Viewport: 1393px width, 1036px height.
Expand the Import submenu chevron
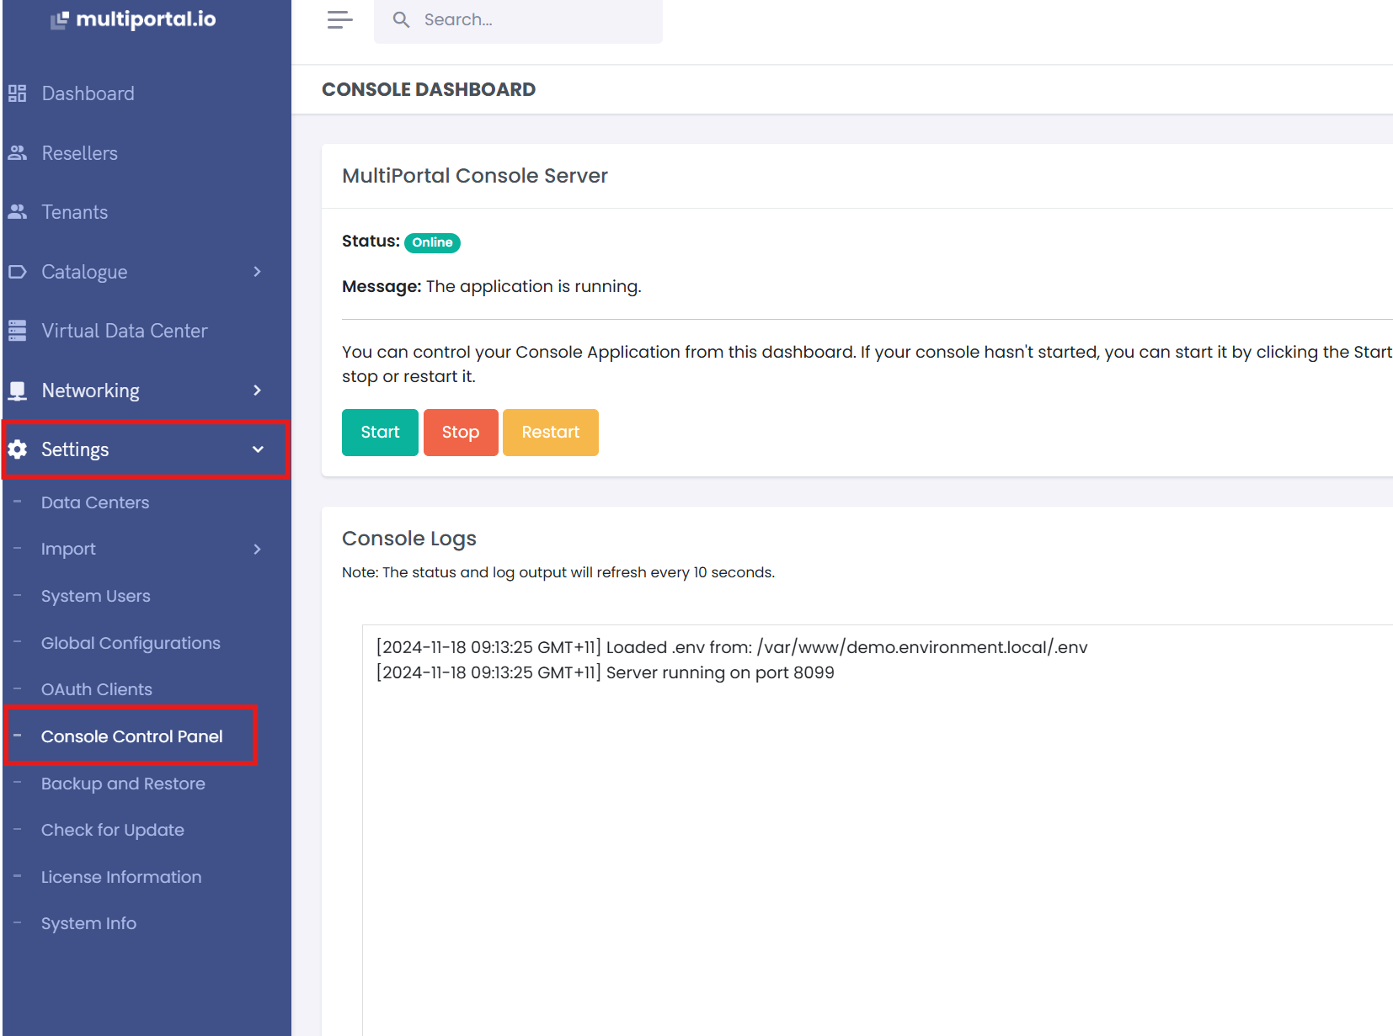pos(257,550)
